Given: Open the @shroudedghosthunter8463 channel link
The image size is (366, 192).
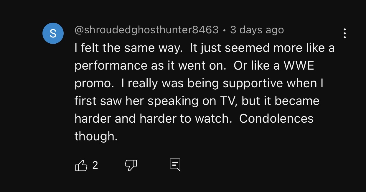Looking at the screenshot, I should point(146,30).
